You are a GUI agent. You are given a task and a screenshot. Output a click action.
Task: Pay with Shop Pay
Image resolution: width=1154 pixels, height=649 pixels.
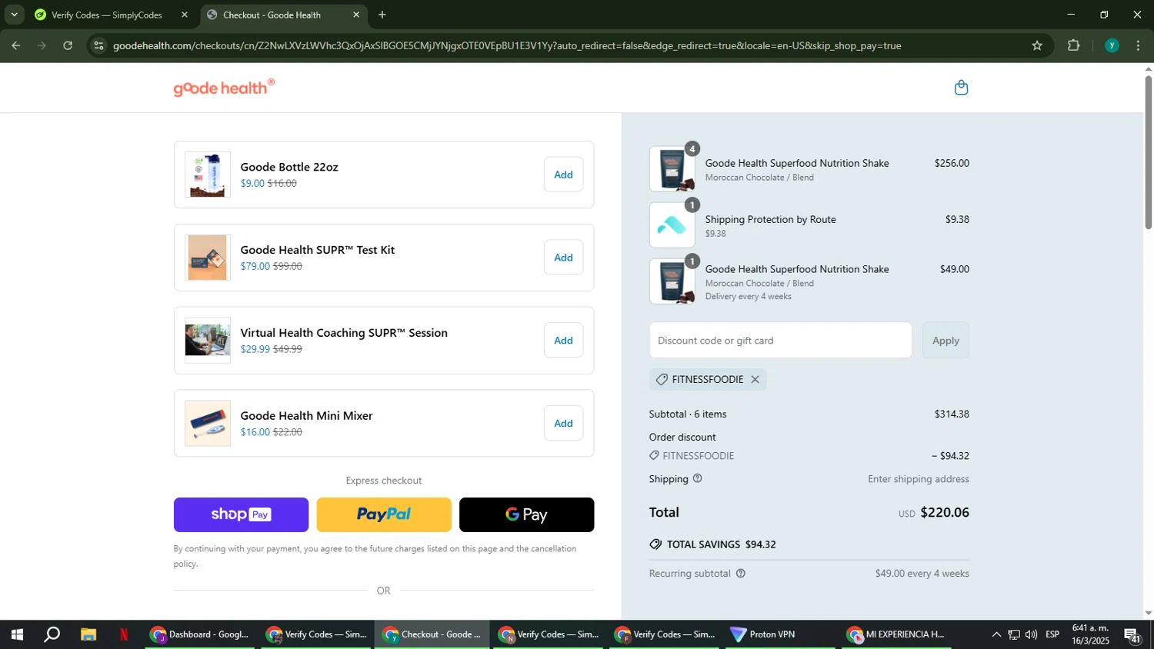pos(241,514)
